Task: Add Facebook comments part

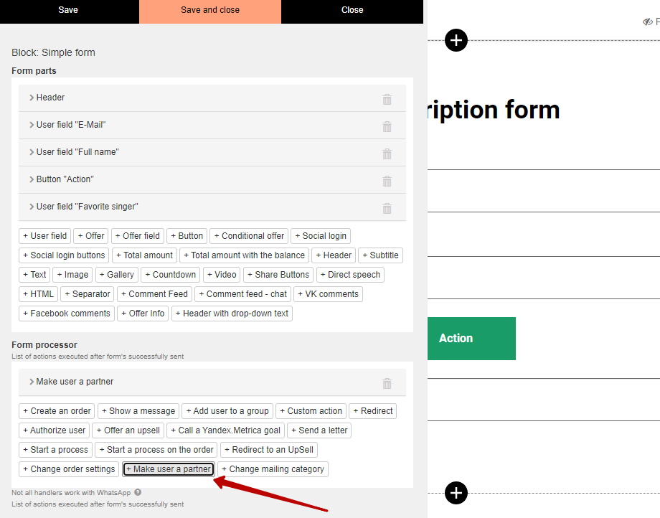Action: [67, 314]
